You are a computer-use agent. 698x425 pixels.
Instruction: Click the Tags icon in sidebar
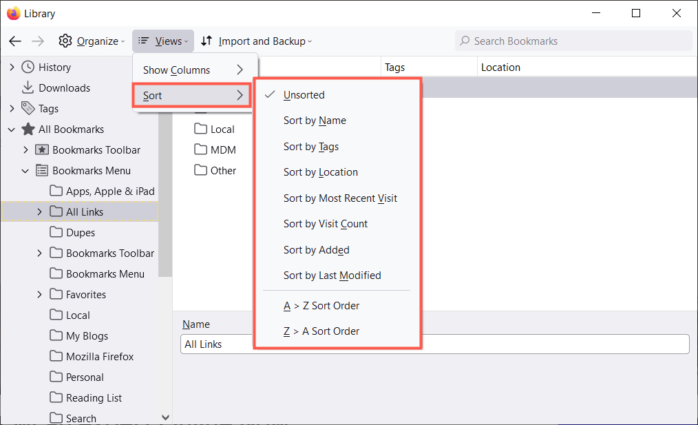tap(28, 109)
